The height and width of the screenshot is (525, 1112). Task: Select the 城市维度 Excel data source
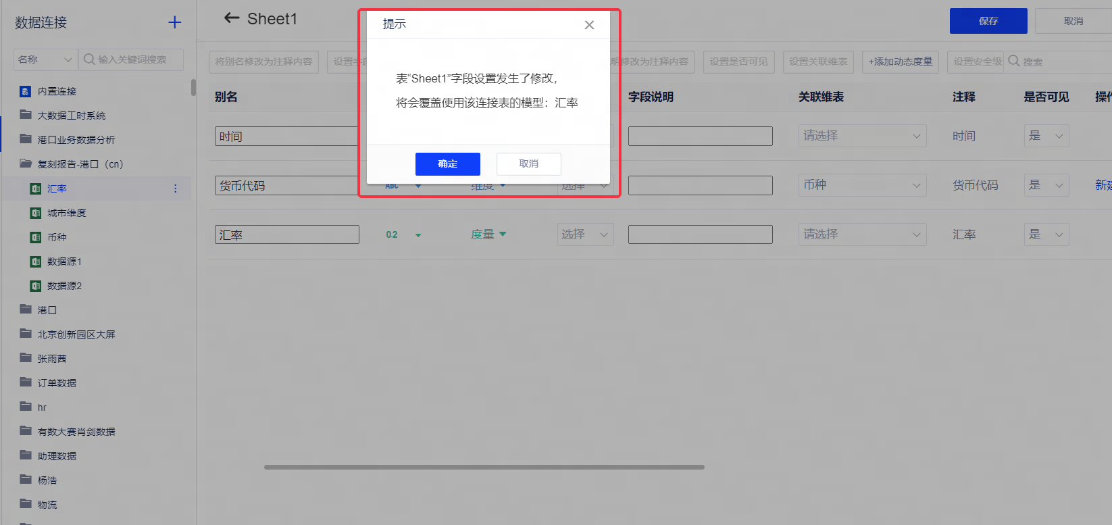(66, 213)
